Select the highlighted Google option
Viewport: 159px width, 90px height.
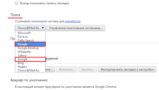[30, 44]
